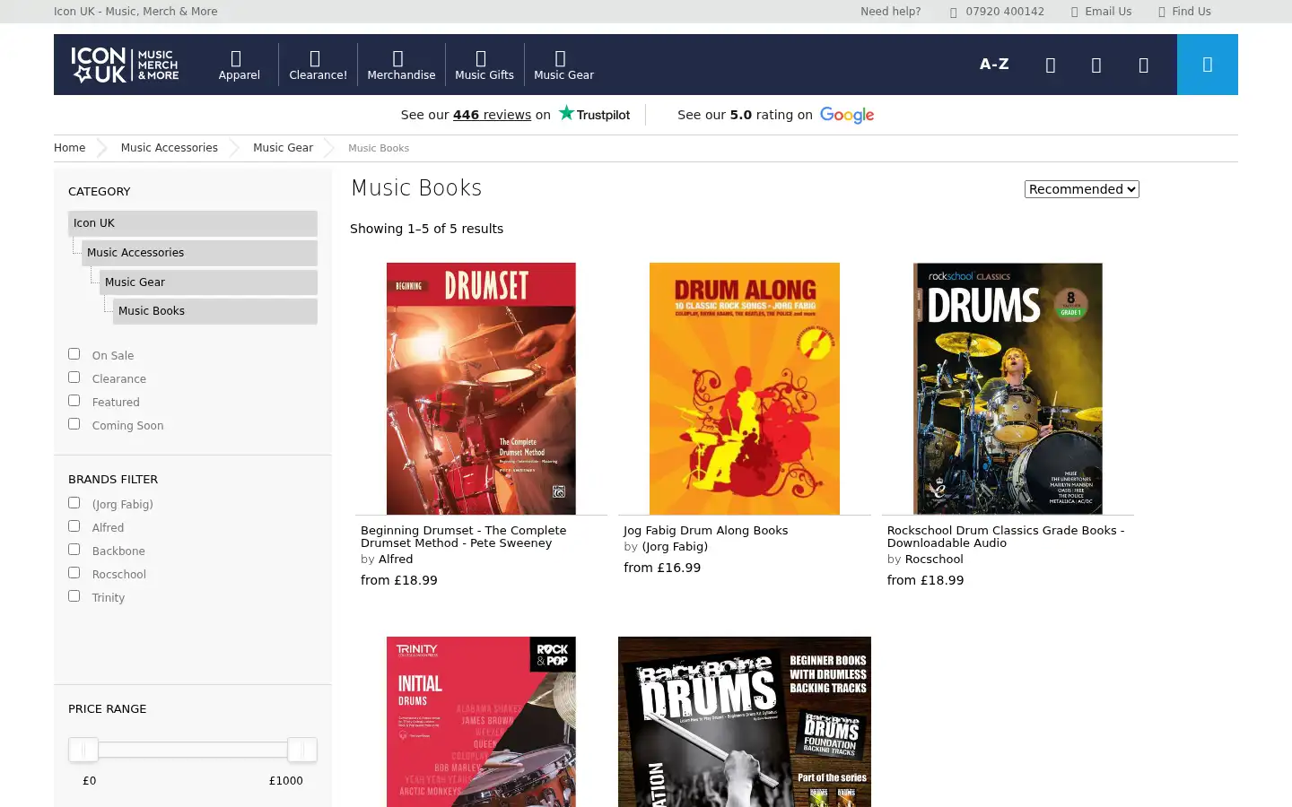Click the maximum price slider handle
The image size is (1292, 807).
(302, 750)
